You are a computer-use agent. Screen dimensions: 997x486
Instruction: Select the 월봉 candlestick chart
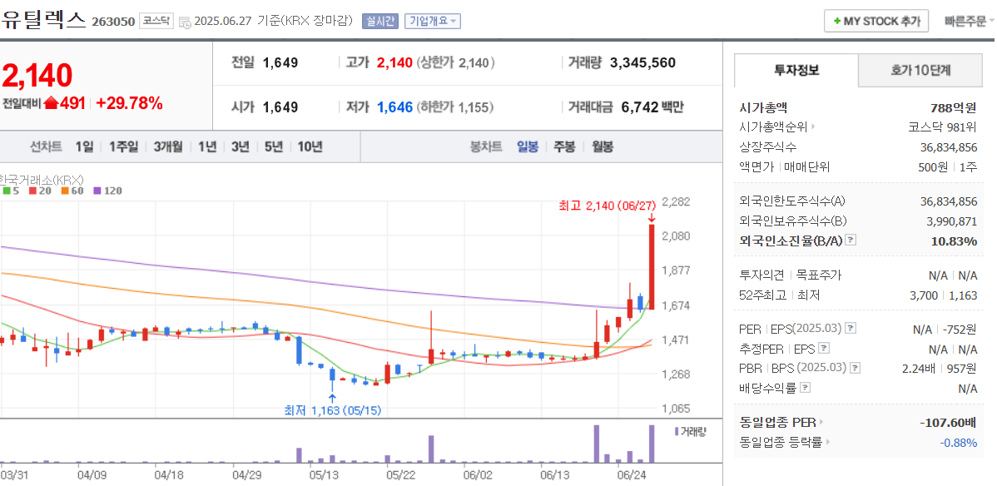point(603,147)
